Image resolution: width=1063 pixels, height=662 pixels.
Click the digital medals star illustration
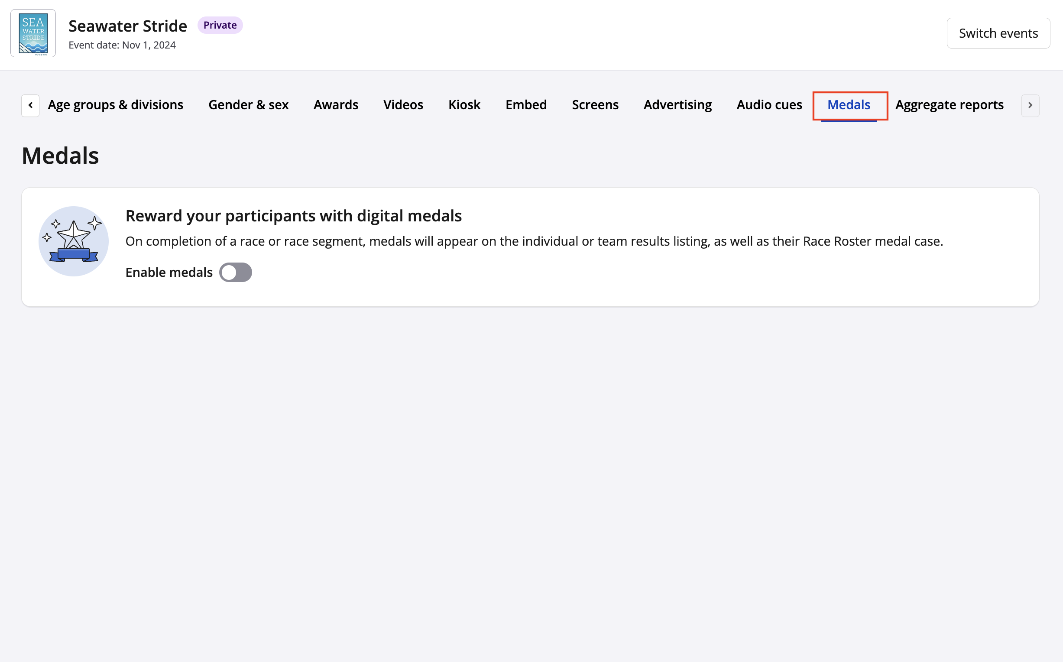tap(74, 241)
